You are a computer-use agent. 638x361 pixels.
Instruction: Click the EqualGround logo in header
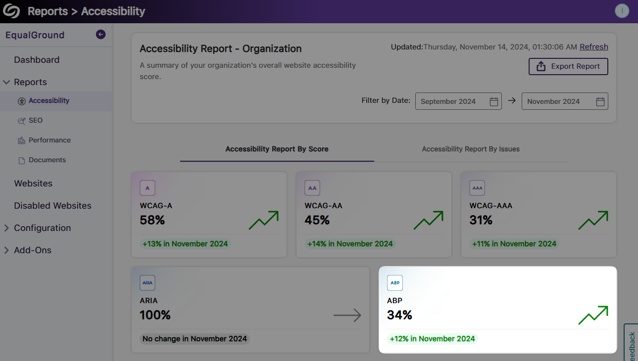[11, 11]
